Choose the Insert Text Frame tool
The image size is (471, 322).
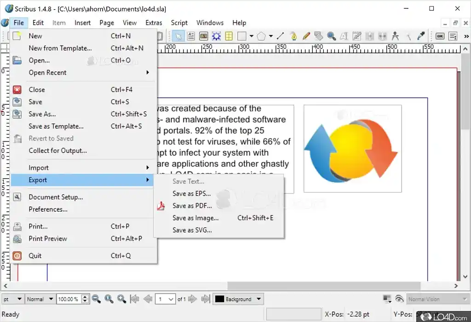[x=191, y=36]
